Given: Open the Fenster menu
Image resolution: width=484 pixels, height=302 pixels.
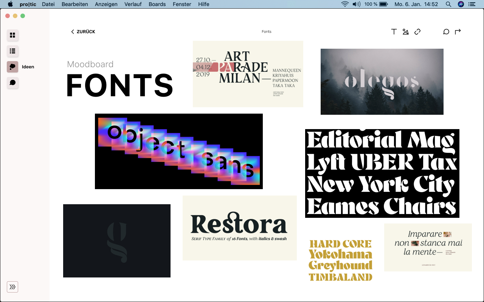Looking at the screenshot, I should pyautogui.click(x=182, y=4).
